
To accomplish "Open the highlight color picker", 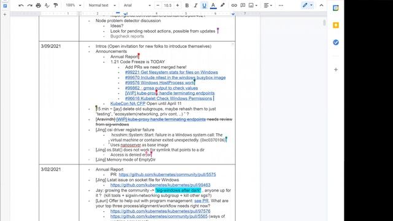I will tap(222, 6).
